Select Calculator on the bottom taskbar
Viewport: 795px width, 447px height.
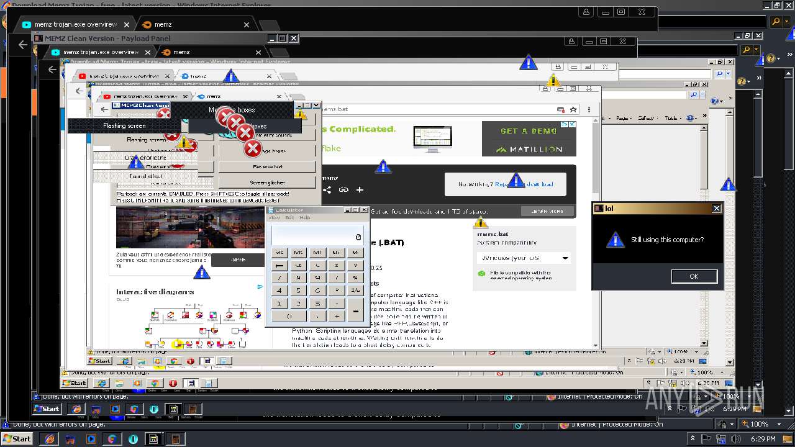tap(175, 439)
